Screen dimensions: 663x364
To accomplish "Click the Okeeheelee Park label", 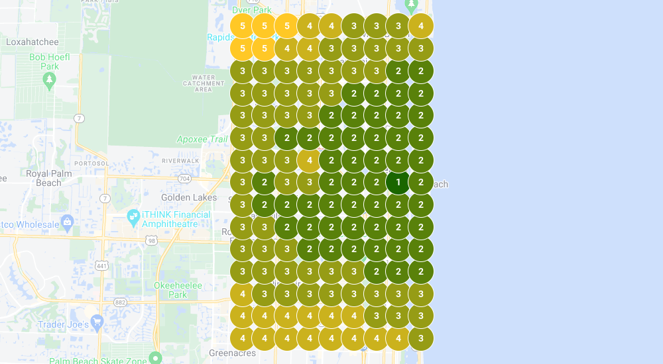I will (177, 289).
